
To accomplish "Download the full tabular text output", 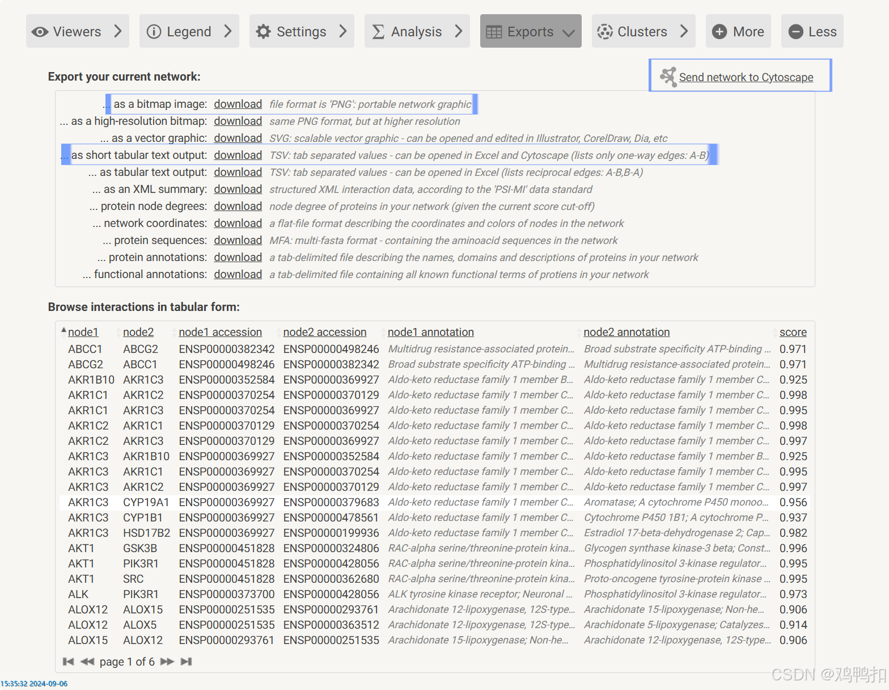I will 238,172.
